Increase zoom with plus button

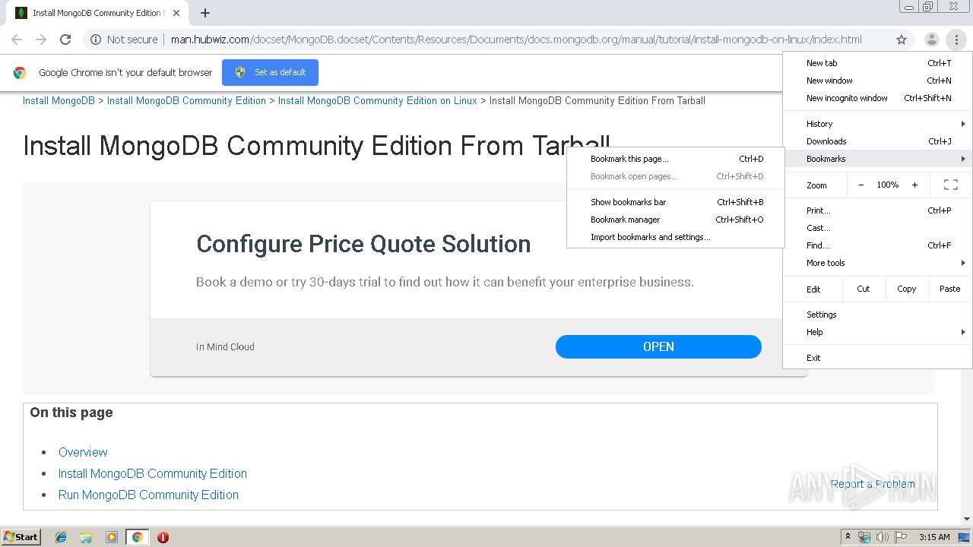914,185
